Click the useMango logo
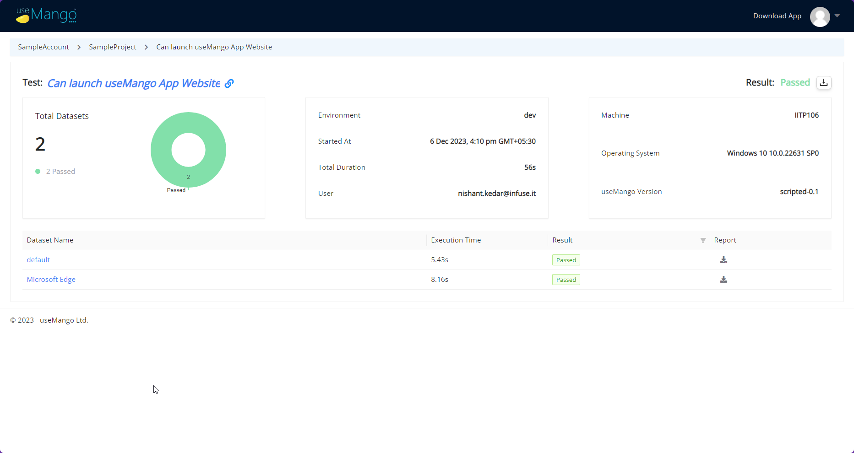The width and height of the screenshot is (854, 453). 46,16
